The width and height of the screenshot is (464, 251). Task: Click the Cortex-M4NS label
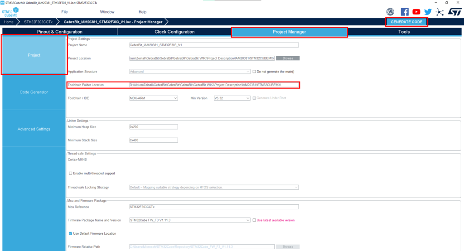77,159
